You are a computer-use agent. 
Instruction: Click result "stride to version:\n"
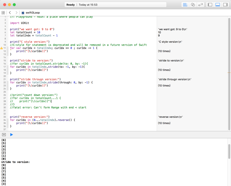coord(171,60)
